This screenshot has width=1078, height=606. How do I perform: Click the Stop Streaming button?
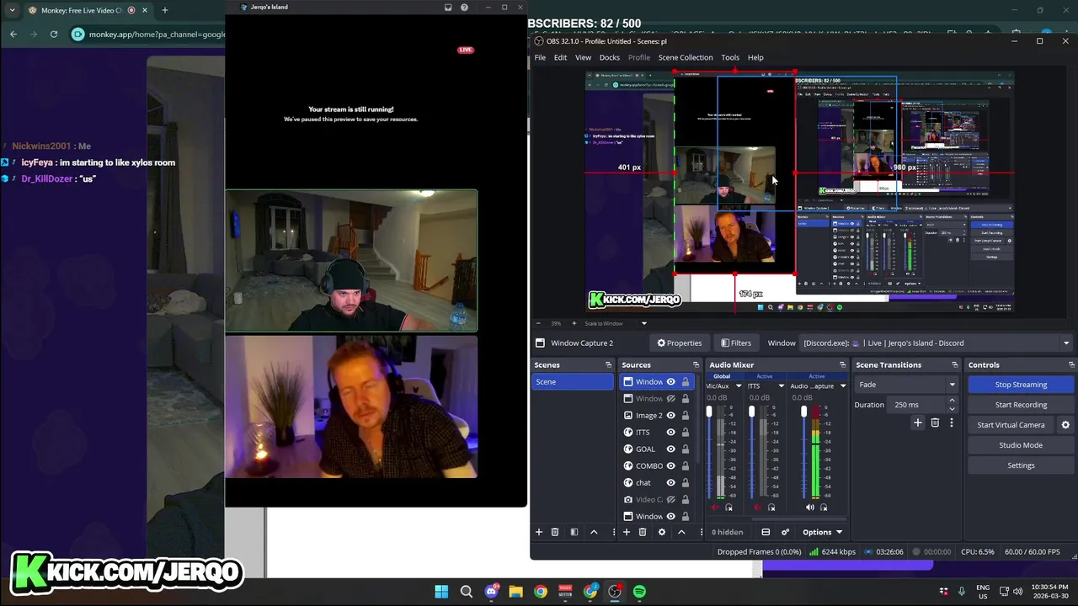click(1021, 385)
